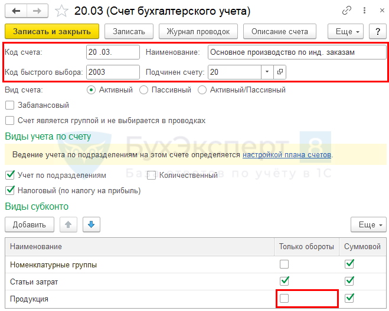Toggle 'Количественный' checkbox
389x311 pixels.
tap(151, 176)
